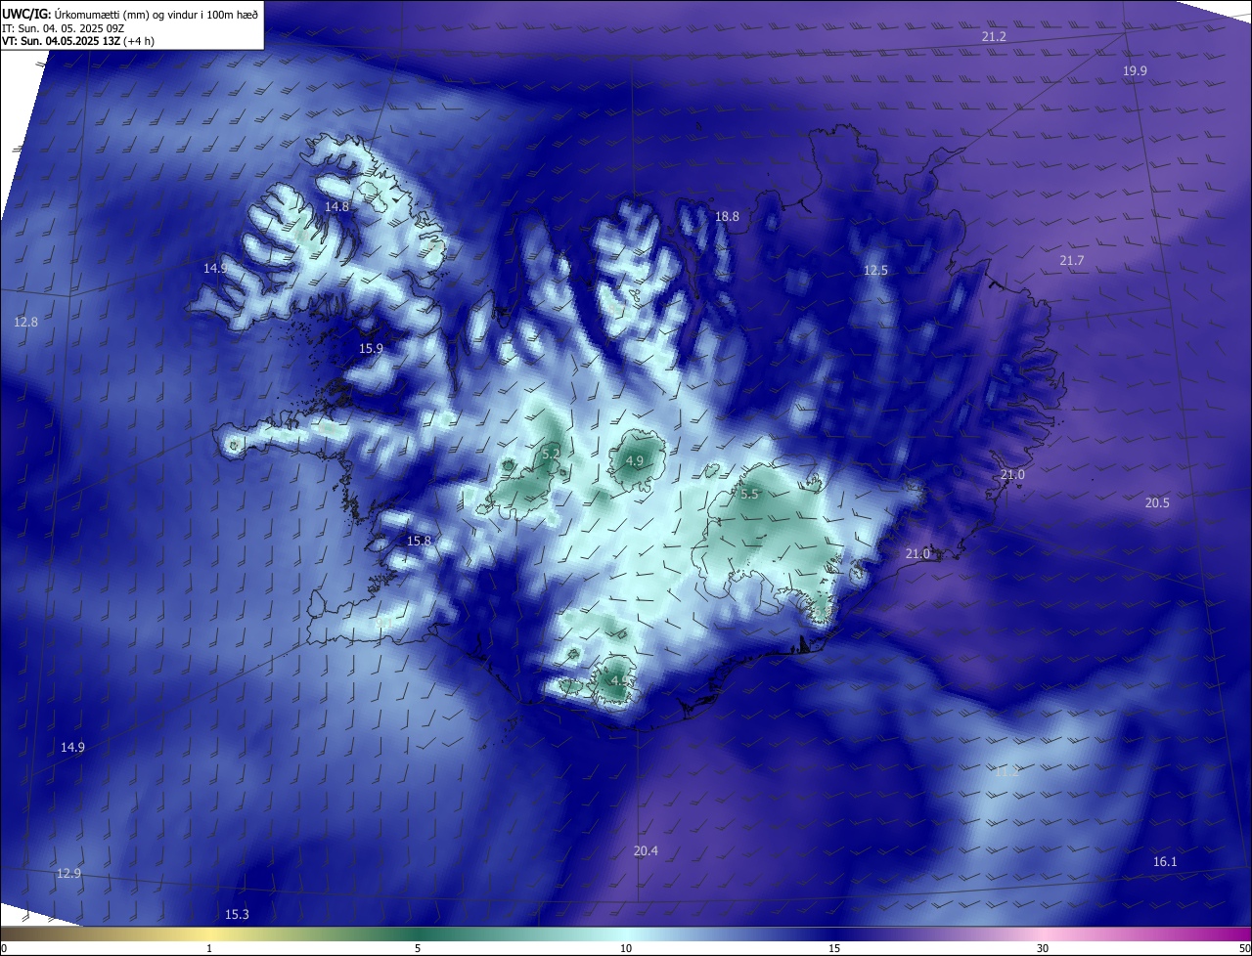Click the colour scale tick label 10
This screenshot has width=1252, height=956.
click(626, 948)
